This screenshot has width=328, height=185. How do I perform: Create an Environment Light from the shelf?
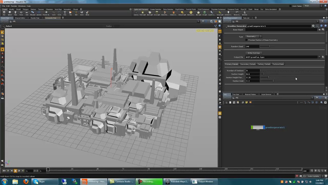tap(191, 12)
